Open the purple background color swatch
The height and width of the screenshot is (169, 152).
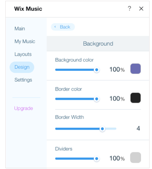coord(136,69)
